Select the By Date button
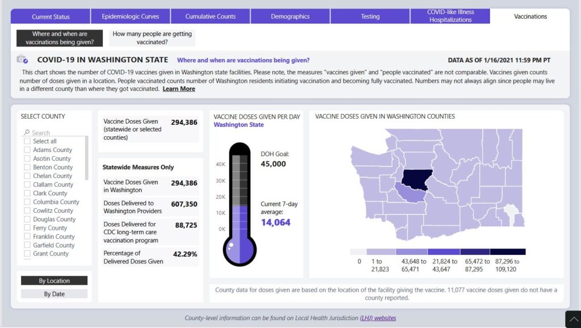This screenshot has height=328, width=581. coord(54,294)
